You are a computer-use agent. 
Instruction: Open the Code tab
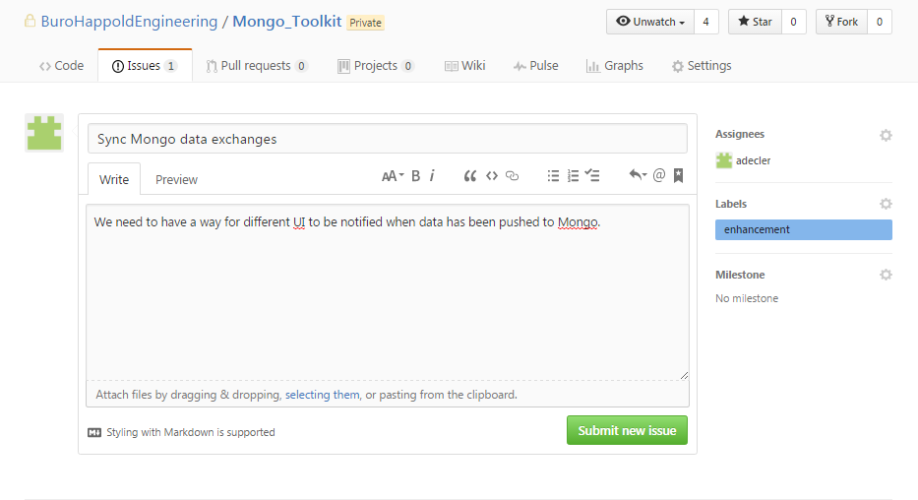(61, 66)
